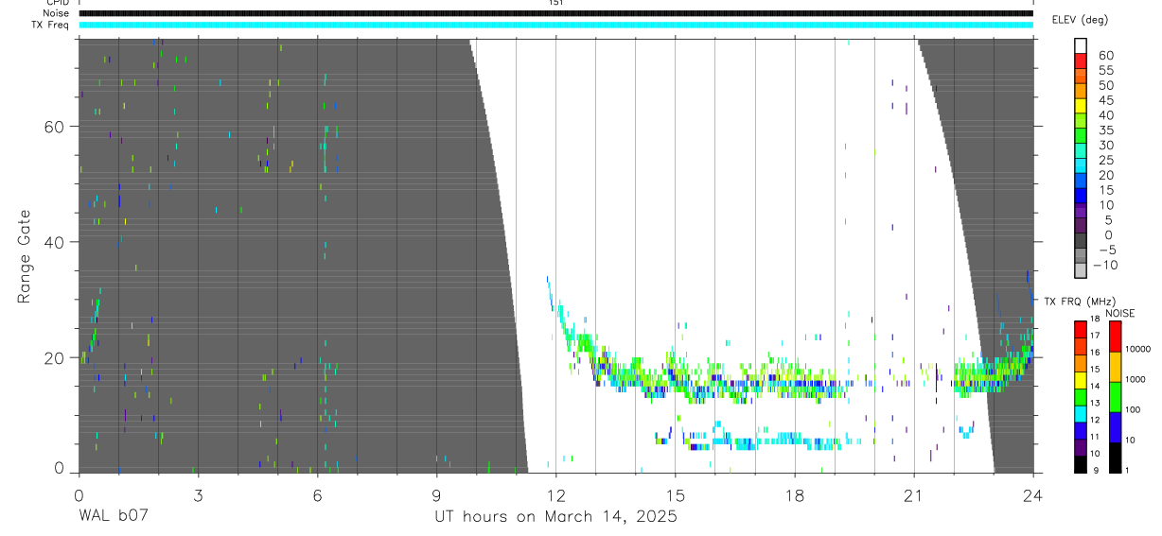
Task: Click the 'WAL b07' radar label
Action: point(114,517)
